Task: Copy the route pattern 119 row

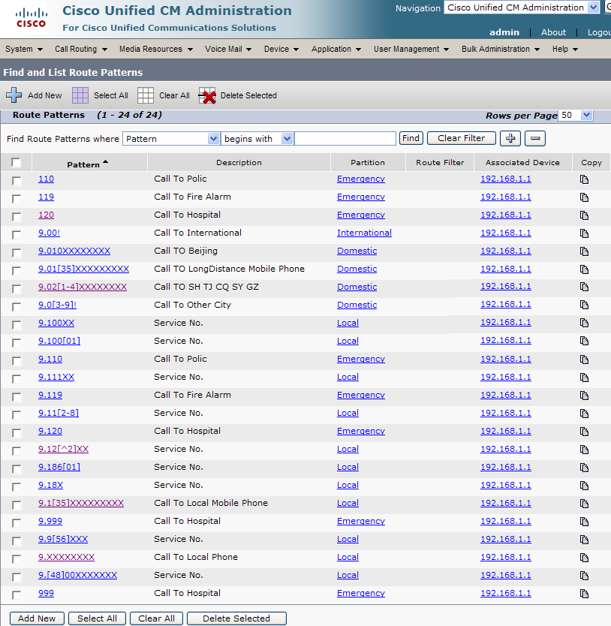Action: 584,197
